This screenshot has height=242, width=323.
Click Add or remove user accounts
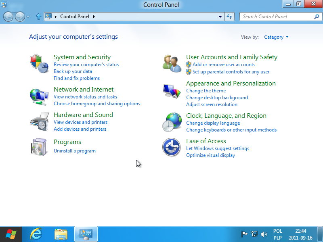tap(224, 65)
